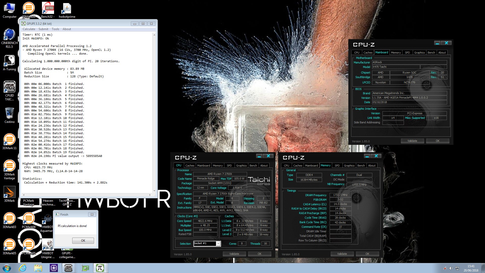Image resolution: width=485 pixels, height=273 pixels.
Task: Open the 3DMark06 desktop shortcut
Action: pyautogui.click(x=29, y=11)
